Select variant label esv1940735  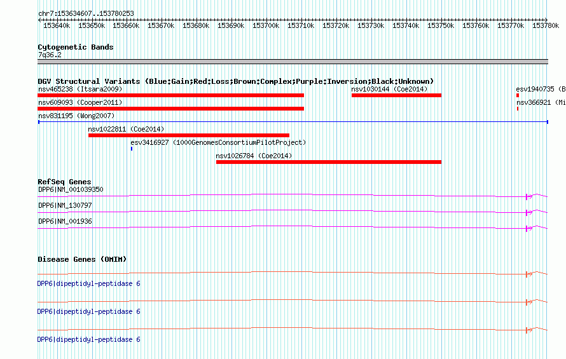point(541,89)
